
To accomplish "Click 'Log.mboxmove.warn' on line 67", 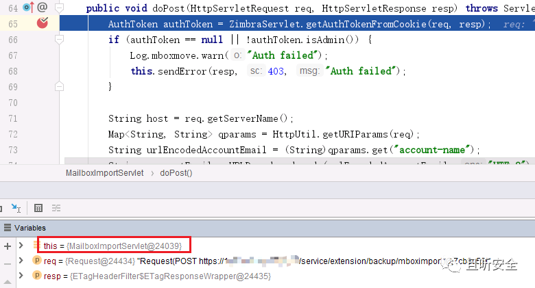I will pyautogui.click(x=177, y=55).
